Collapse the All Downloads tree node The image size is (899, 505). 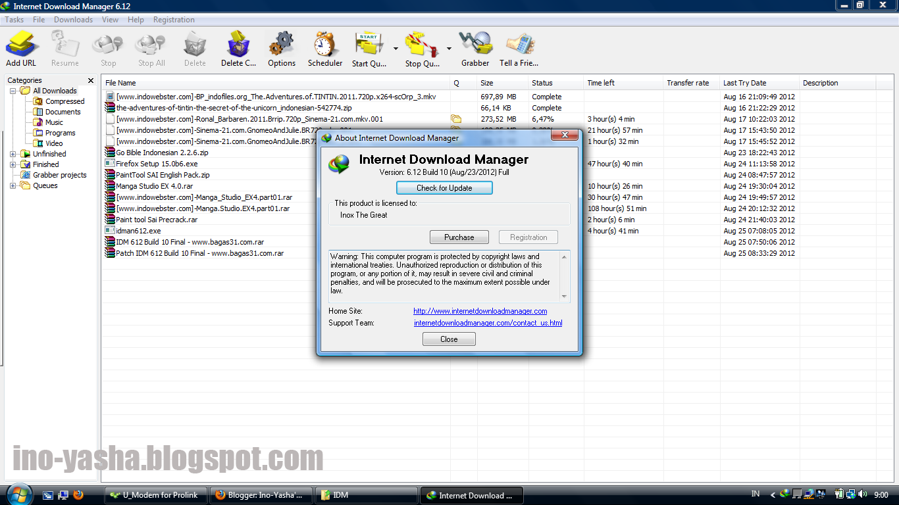(x=13, y=91)
